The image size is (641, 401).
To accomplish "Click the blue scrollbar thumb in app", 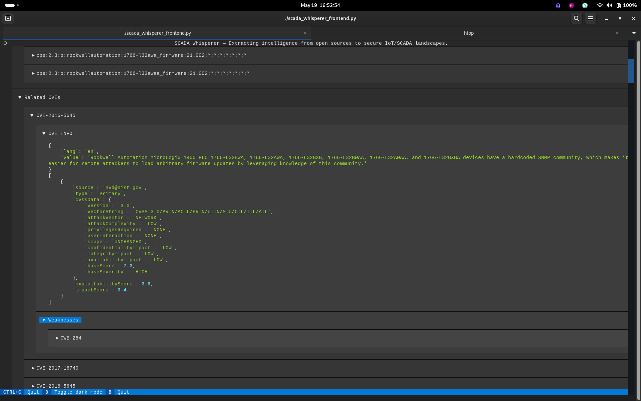I will point(631,71).
